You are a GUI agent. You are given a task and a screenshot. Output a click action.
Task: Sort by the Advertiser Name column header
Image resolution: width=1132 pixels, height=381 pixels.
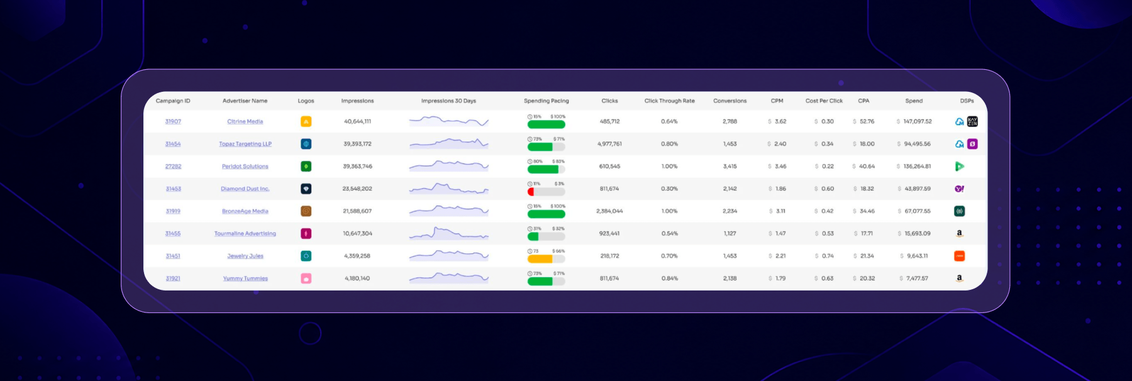[245, 101]
